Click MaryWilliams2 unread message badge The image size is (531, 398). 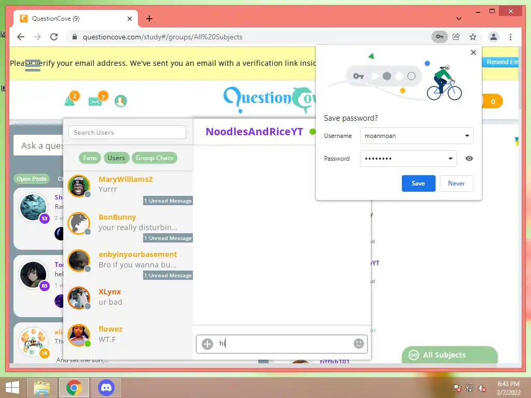(168, 201)
